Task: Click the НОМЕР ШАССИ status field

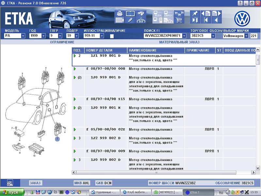Action: point(172,183)
